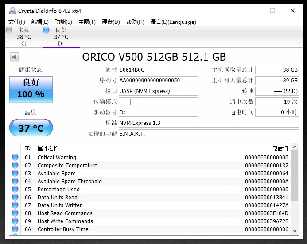The height and width of the screenshot is (244, 307).
Task: Click the scroll down arrow of attribute list
Action: 295,231
